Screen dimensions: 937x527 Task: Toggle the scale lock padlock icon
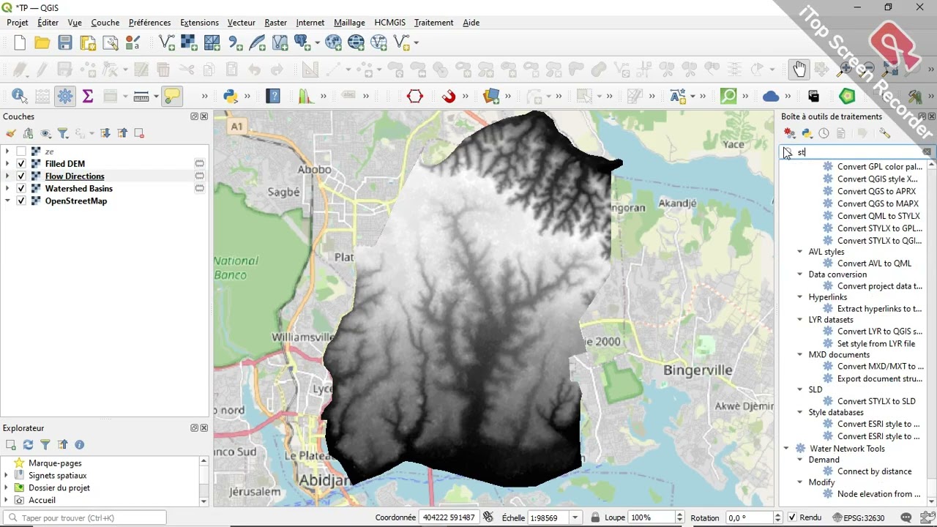(595, 517)
